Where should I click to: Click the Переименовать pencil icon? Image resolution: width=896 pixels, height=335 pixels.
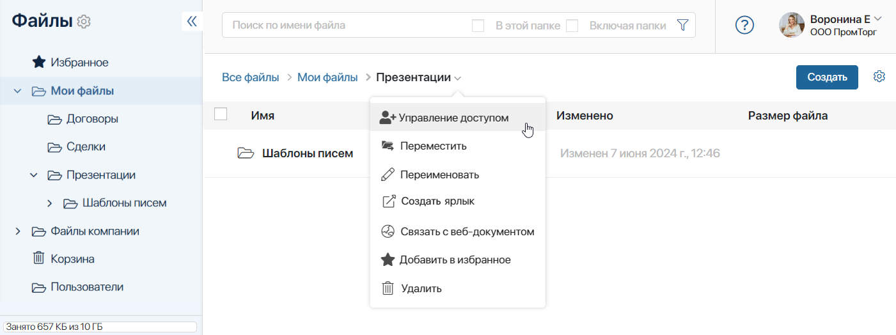(388, 175)
